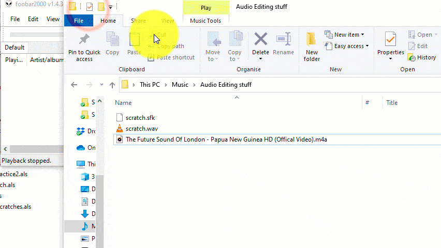
Task: Expand chevron after Music breadcrumb
Action: (x=194, y=85)
